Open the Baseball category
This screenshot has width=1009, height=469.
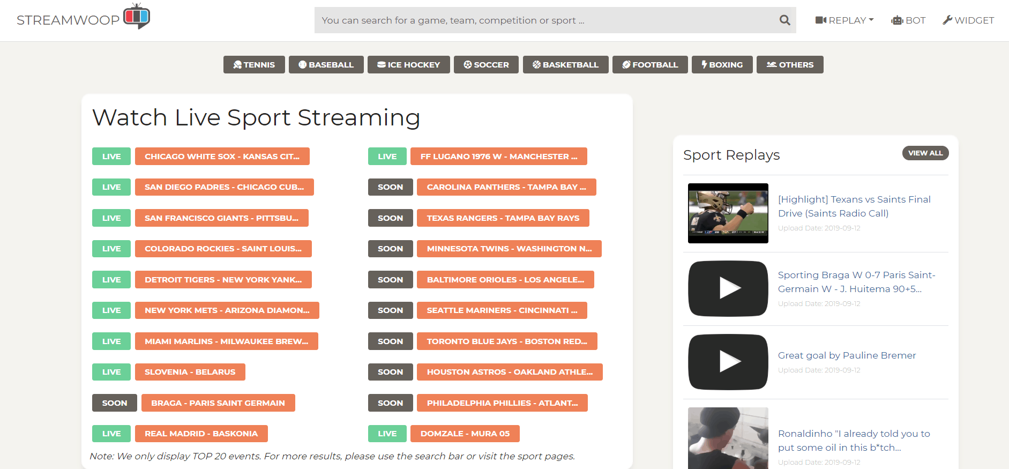click(326, 65)
